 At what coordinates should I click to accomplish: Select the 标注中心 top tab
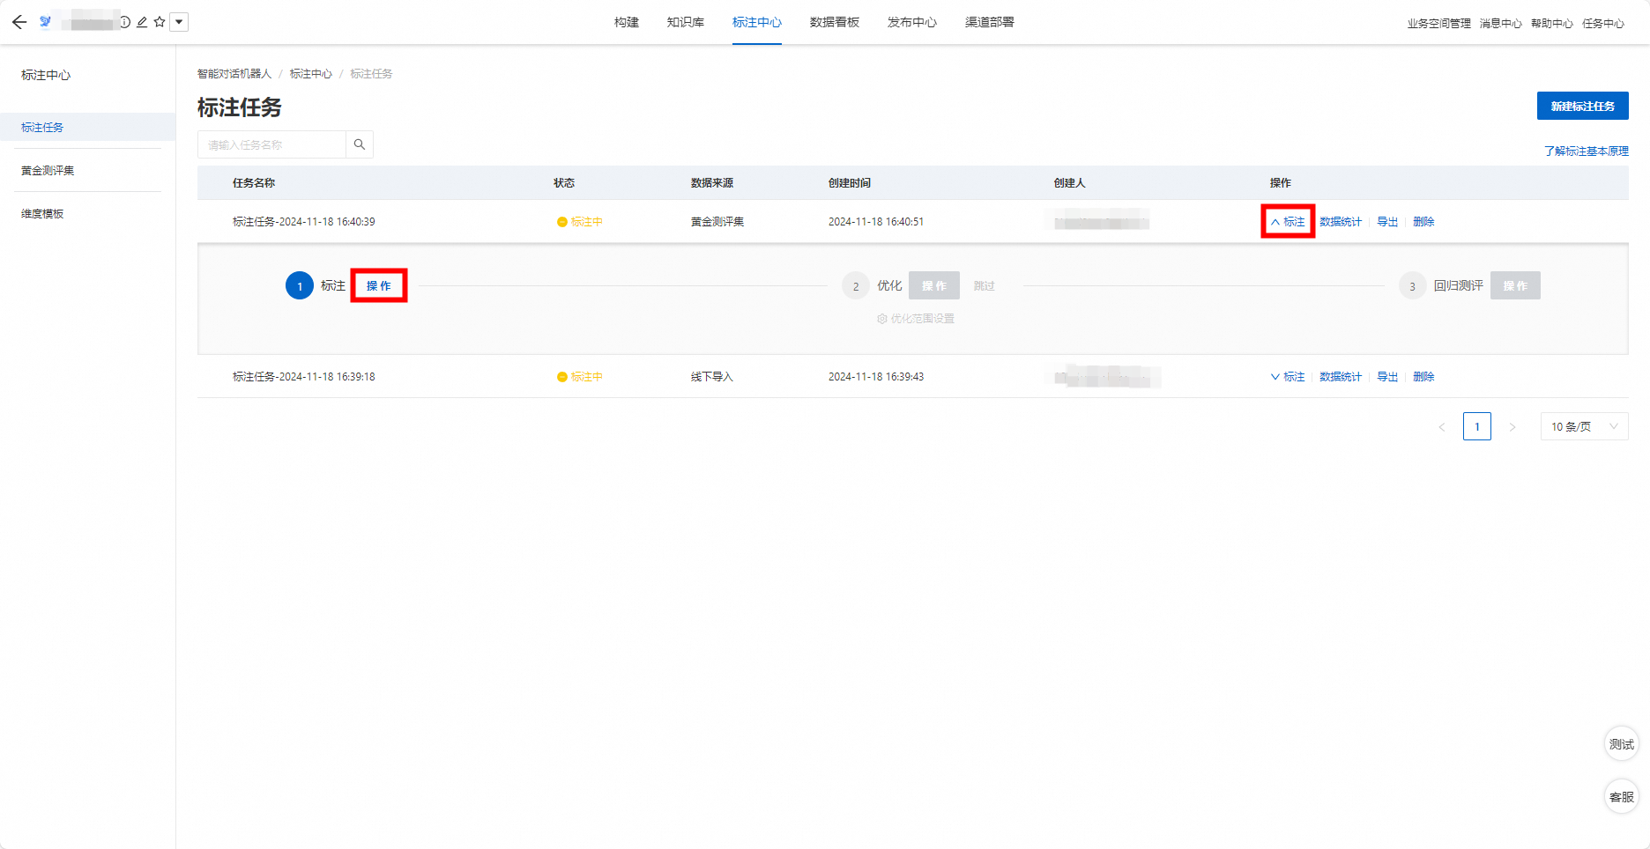point(757,22)
